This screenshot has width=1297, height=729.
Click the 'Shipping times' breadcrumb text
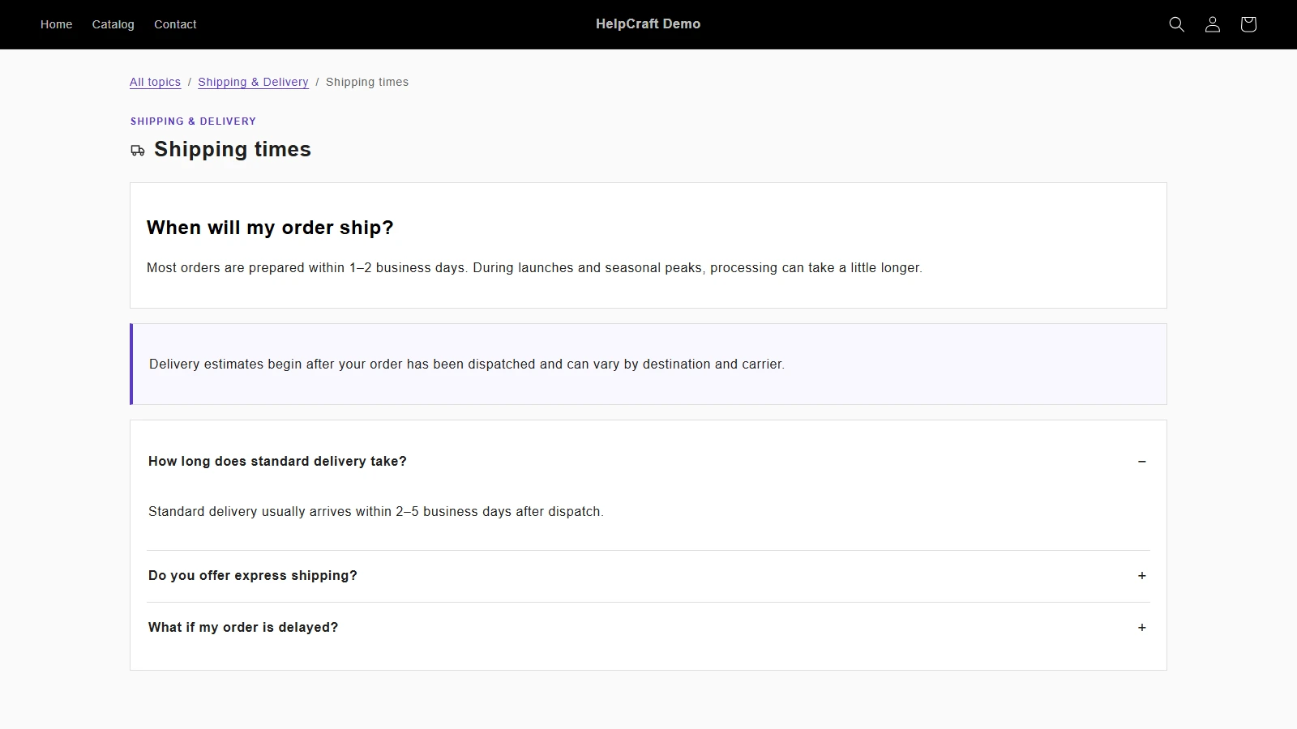[x=367, y=82]
